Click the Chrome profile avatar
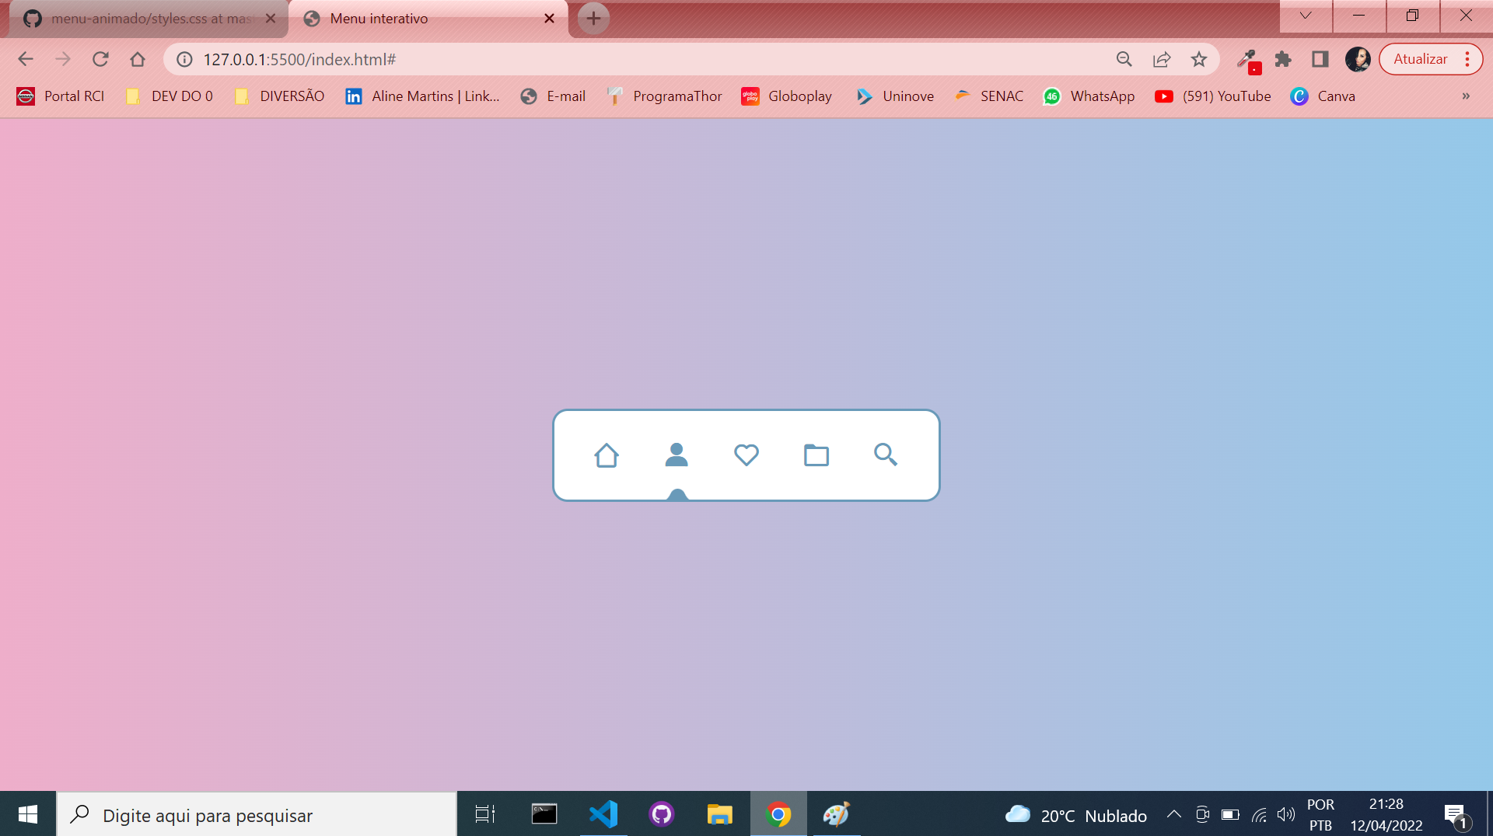1493x836 pixels. point(1357,59)
